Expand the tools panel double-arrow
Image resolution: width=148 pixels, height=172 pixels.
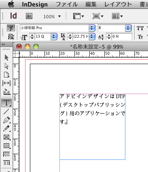coord(4,45)
